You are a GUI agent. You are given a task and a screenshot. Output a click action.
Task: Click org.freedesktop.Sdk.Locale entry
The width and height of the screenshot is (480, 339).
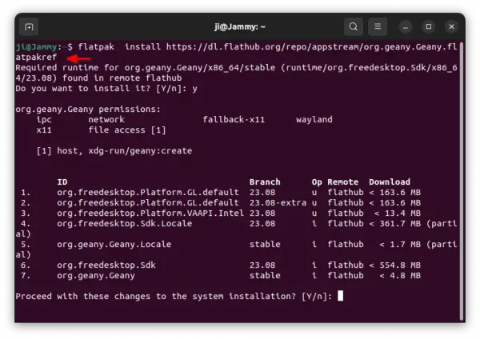[x=124, y=224]
